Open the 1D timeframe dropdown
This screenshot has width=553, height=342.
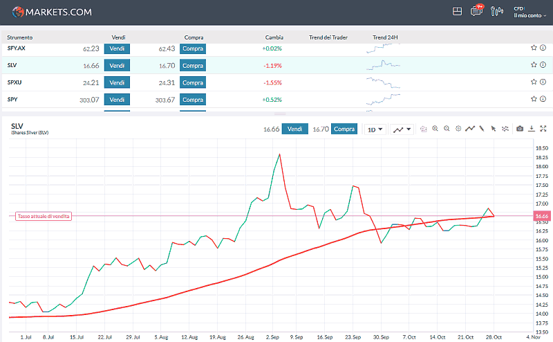click(x=376, y=129)
